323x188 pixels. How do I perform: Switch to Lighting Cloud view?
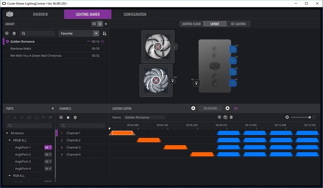click(x=191, y=24)
